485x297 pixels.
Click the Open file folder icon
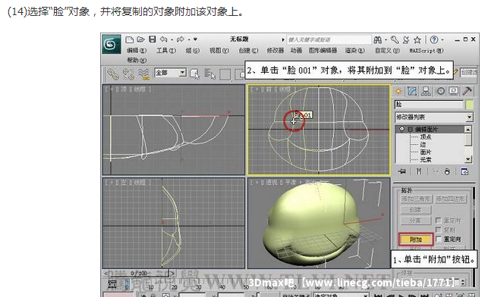coord(140,39)
